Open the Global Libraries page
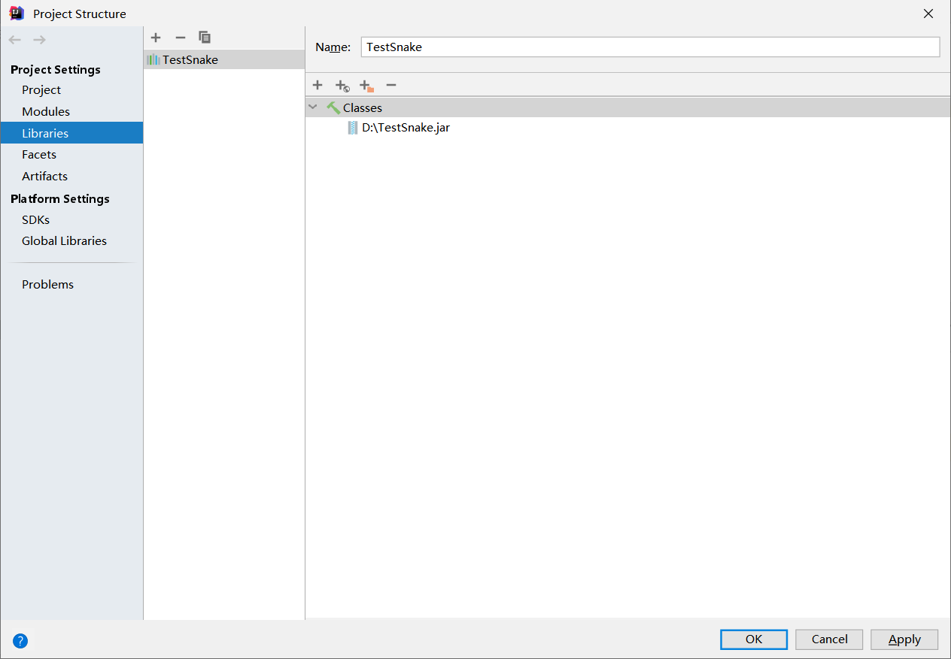Viewport: 951px width, 659px height. [64, 240]
